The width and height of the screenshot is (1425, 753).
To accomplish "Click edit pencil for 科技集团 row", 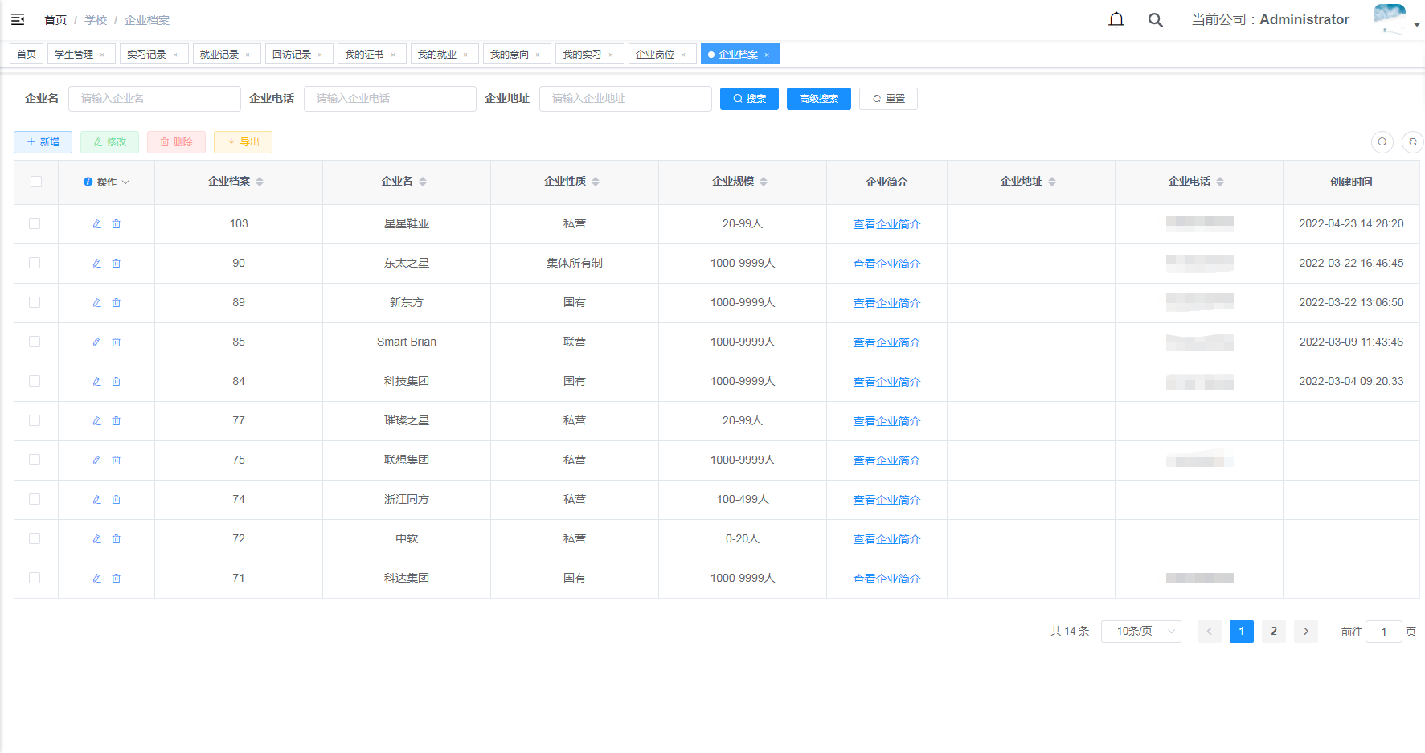I will [96, 382].
